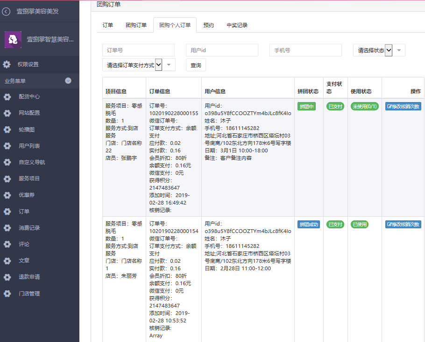Click the purple 壹捌掌智慧美容 logo thumbnail

[13, 40]
